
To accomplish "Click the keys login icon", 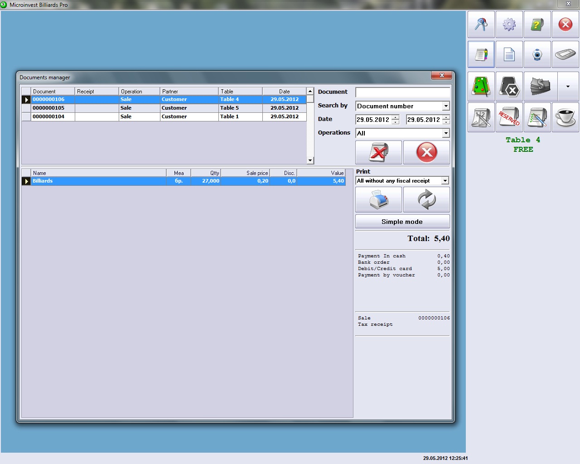I will point(481,24).
